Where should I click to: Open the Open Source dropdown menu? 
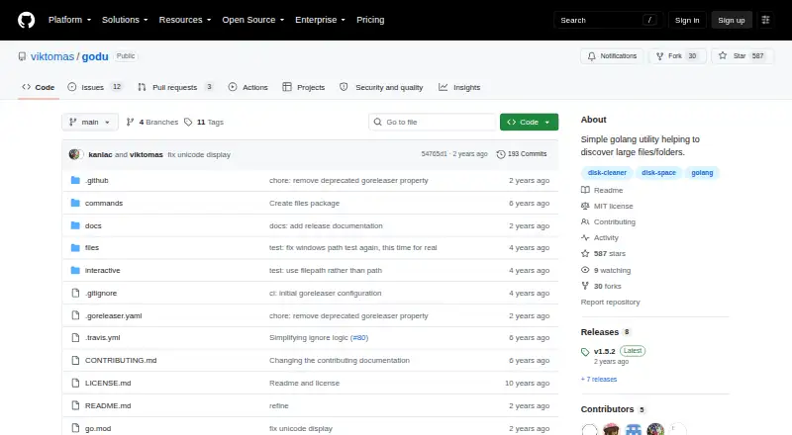tap(253, 20)
